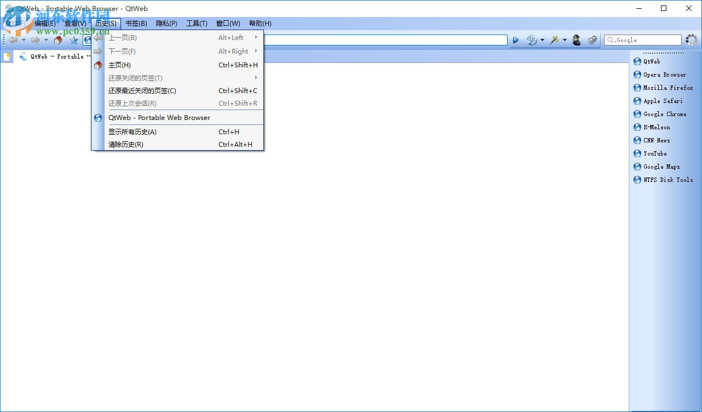Click the globe icon beside Opera Browser
The image size is (702, 412).
637,75
